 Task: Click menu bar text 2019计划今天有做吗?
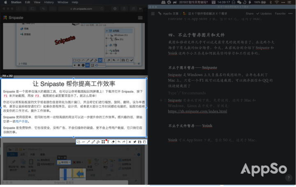[193, 2]
